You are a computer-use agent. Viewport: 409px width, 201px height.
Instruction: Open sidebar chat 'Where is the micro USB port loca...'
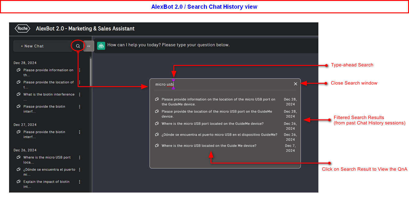47,160
